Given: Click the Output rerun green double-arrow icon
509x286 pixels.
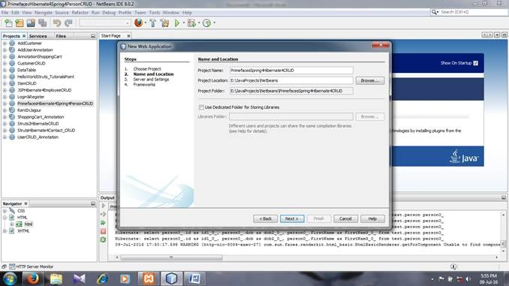Looking at the screenshot, I should (104, 223).
